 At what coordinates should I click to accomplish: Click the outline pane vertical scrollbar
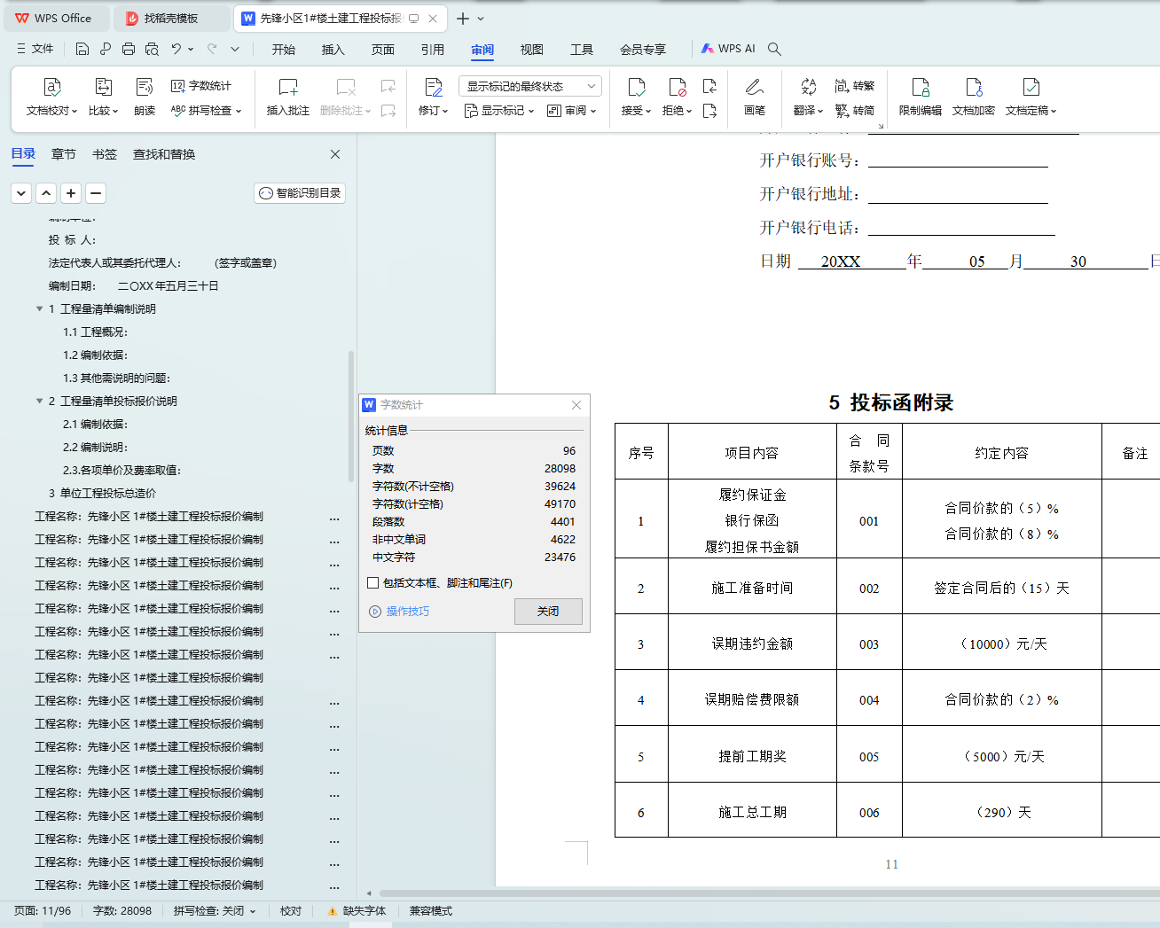click(351, 417)
